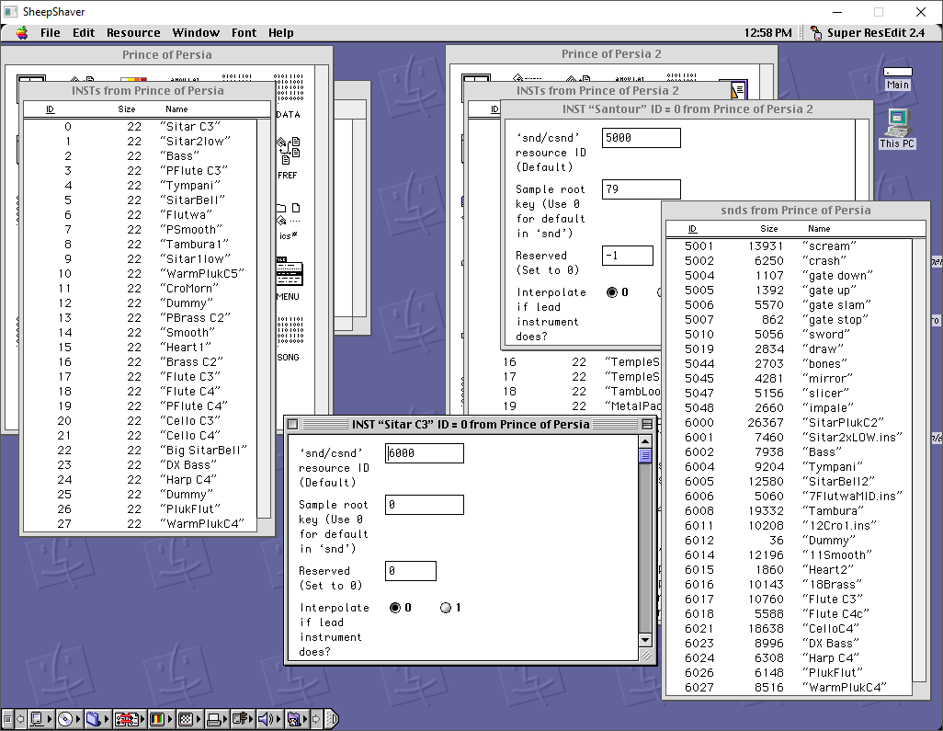The width and height of the screenshot is (943, 731).
Task: Click the Size column header in the snds list
Action: click(768, 229)
